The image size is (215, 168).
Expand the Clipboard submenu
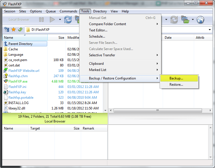pyautogui.click(x=120, y=64)
